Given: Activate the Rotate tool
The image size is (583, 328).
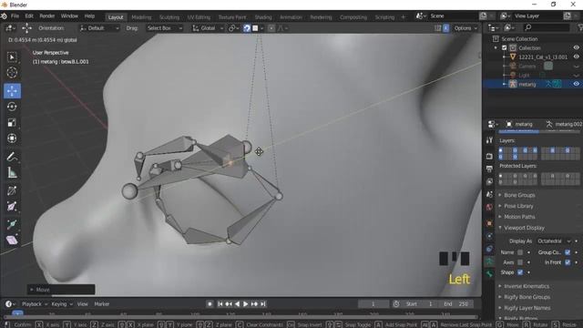Looking at the screenshot, I should [x=12, y=107].
